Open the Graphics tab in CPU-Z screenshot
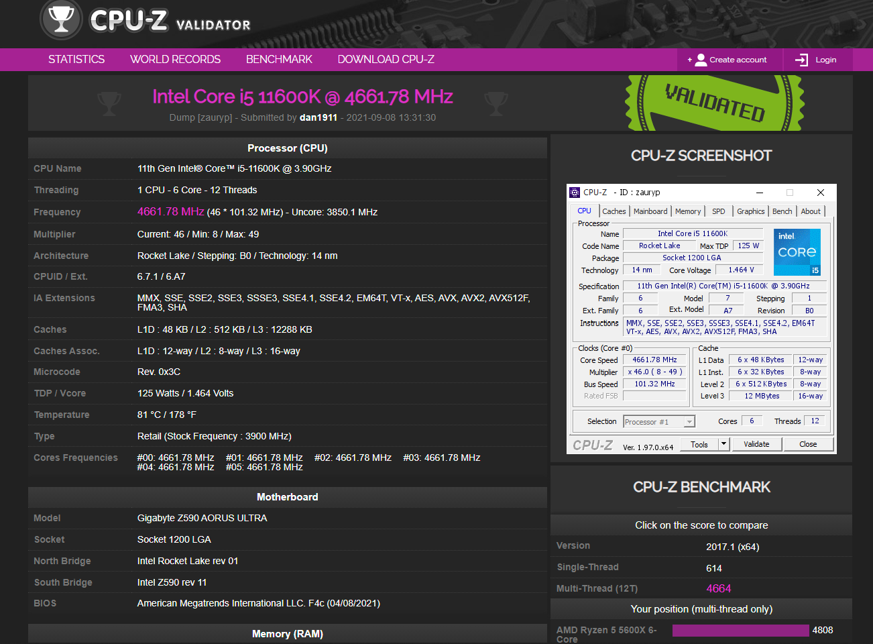Screen dimensions: 873x644 tap(750, 211)
